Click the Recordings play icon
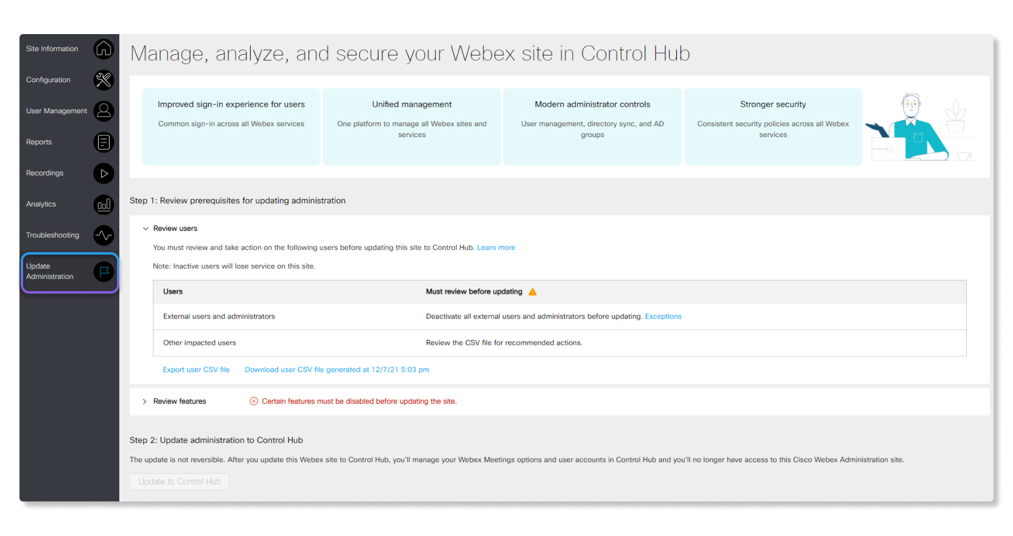This screenshot has width=1013, height=536. [x=103, y=173]
